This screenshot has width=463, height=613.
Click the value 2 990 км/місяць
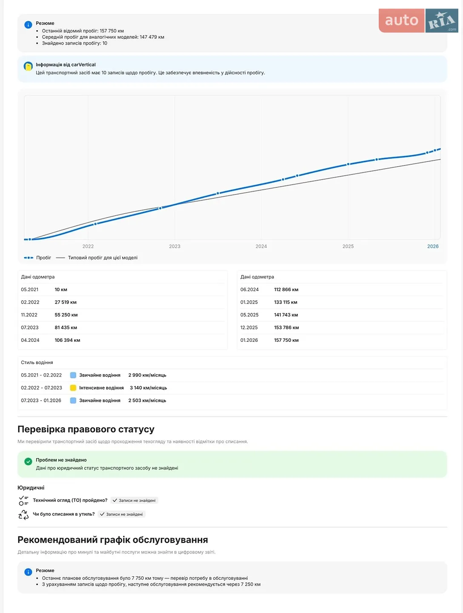click(147, 375)
